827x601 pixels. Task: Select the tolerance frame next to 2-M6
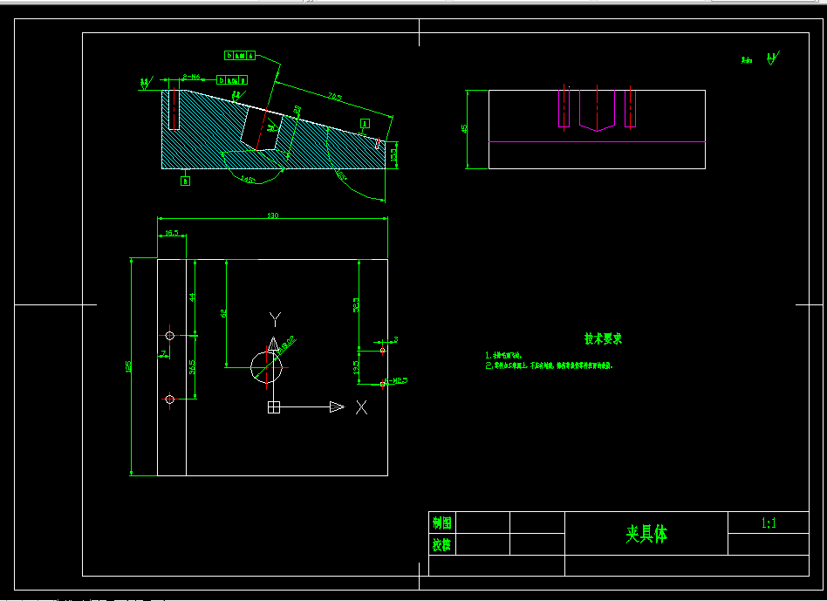click(x=232, y=80)
